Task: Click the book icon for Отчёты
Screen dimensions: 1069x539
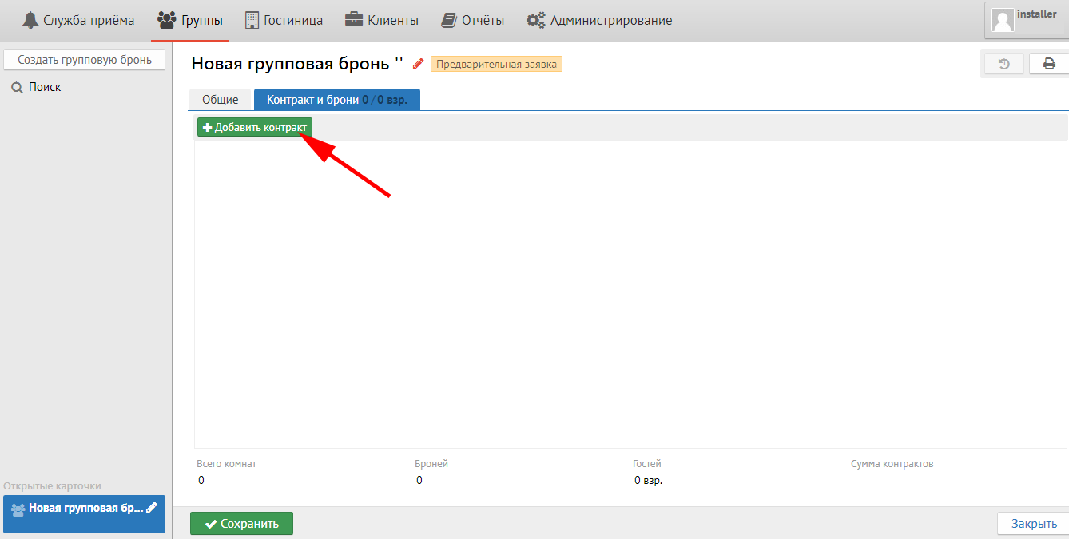Action: pyautogui.click(x=449, y=21)
